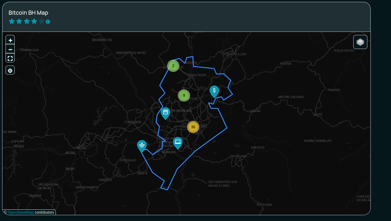Click the laptop marker near Barreiro
This screenshot has width=391, height=221.
178,142
